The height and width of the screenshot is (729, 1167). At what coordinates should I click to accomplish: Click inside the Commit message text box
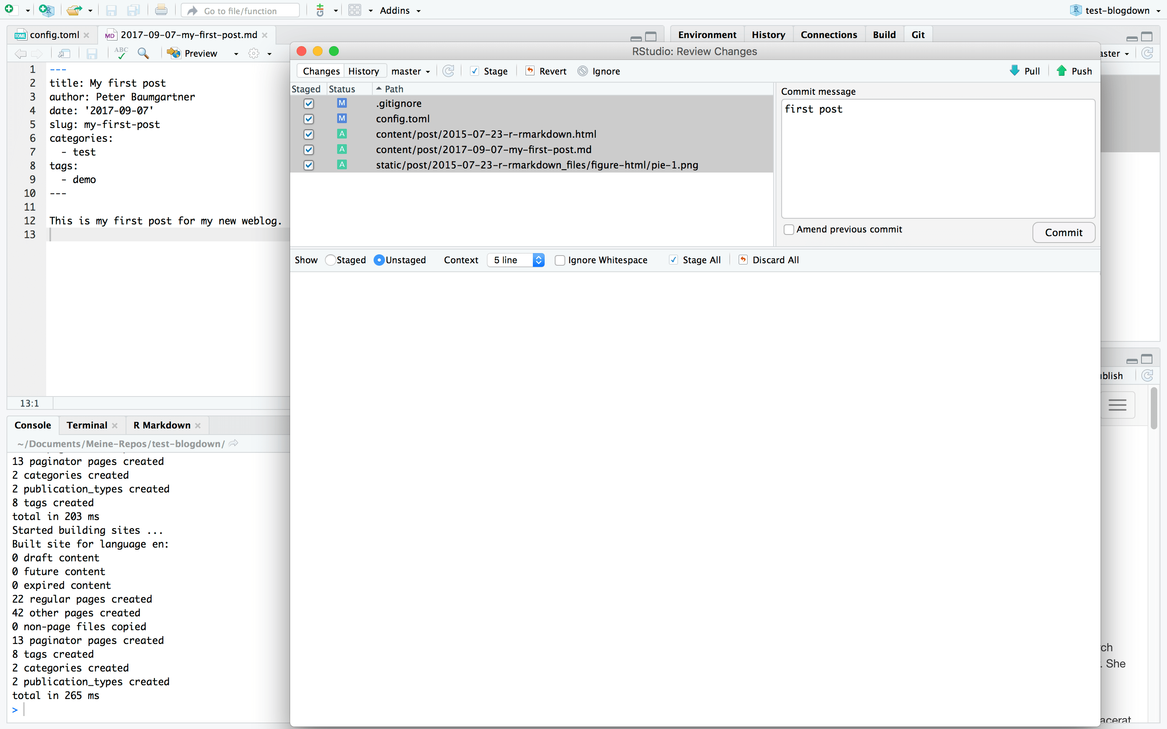tap(938, 159)
